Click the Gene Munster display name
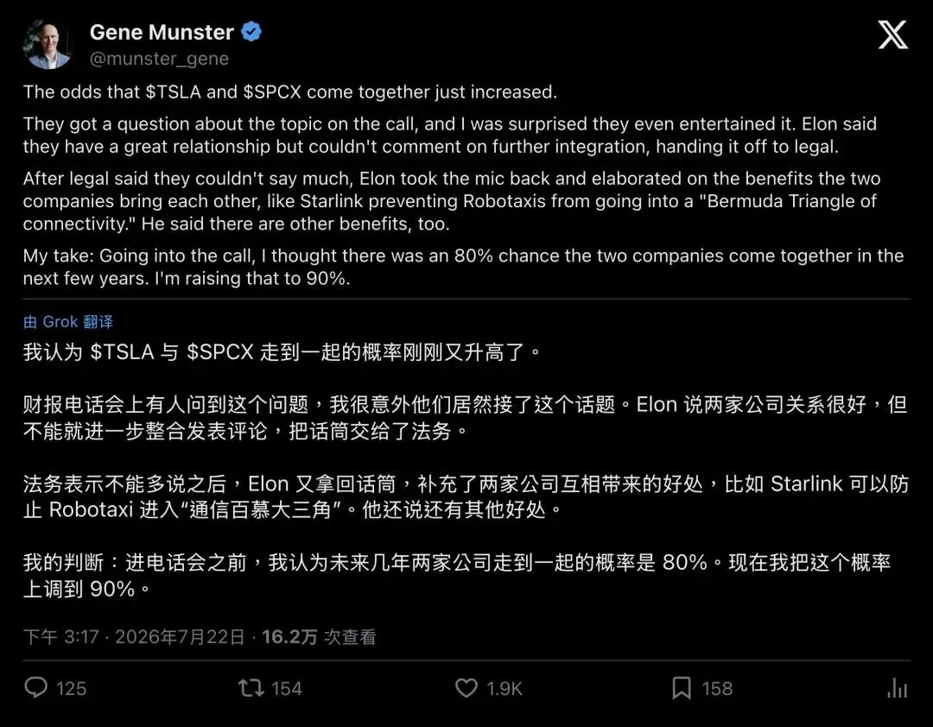This screenshot has width=933, height=727. point(162,32)
